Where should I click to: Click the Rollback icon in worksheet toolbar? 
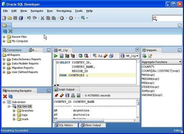(x=86, y=56)
